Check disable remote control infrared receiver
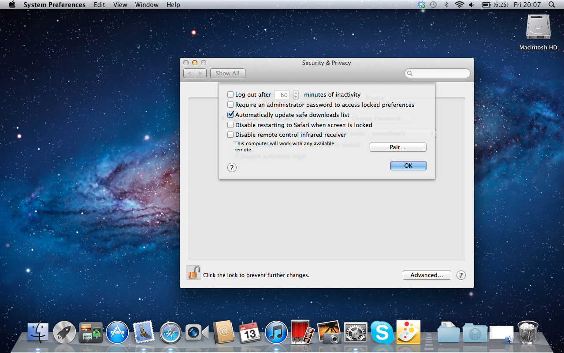The width and height of the screenshot is (564, 353). [230, 135]
